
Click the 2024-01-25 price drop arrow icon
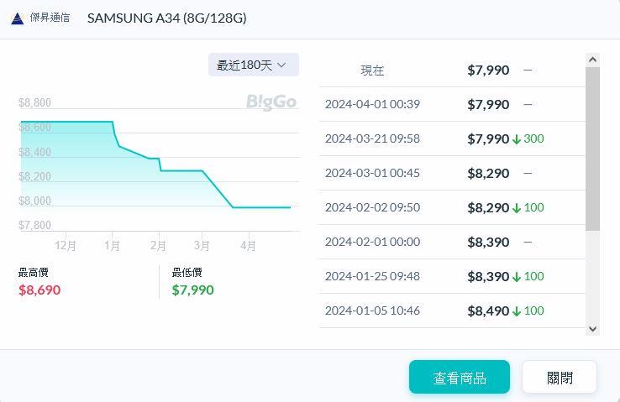click(517, 277)
